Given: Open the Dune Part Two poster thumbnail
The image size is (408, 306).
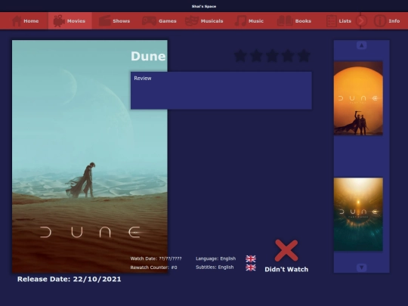Looking at the screenshot, I should (358, 98).
